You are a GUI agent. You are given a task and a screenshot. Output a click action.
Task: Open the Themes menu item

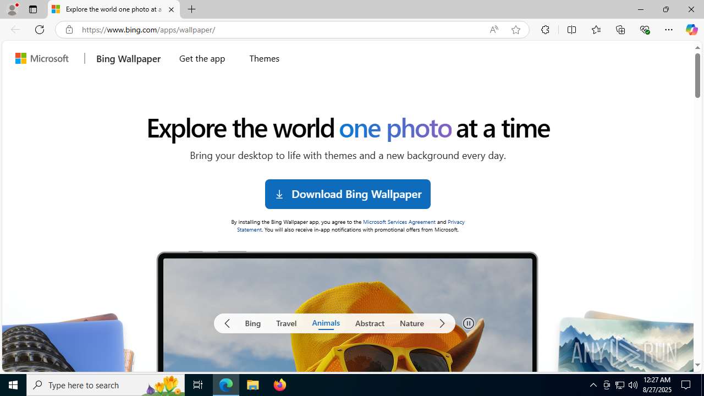264,58
